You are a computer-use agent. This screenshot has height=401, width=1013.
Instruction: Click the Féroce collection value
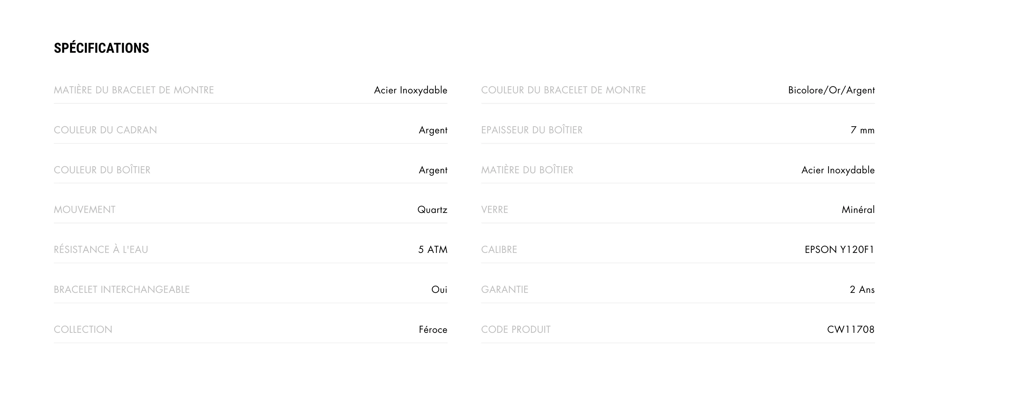pyautogui.click(x=433, y=329)
